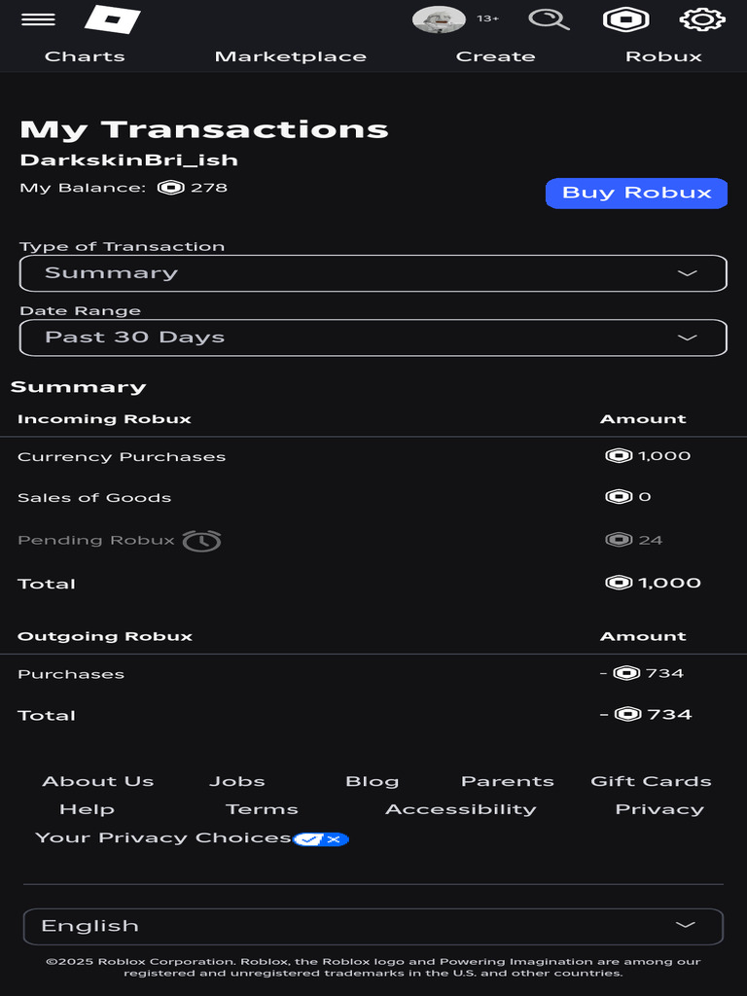
Task: Click the chevron in the Summary dropdown
Action: 688,273
